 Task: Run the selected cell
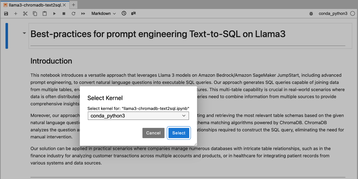tap(54, 14)
